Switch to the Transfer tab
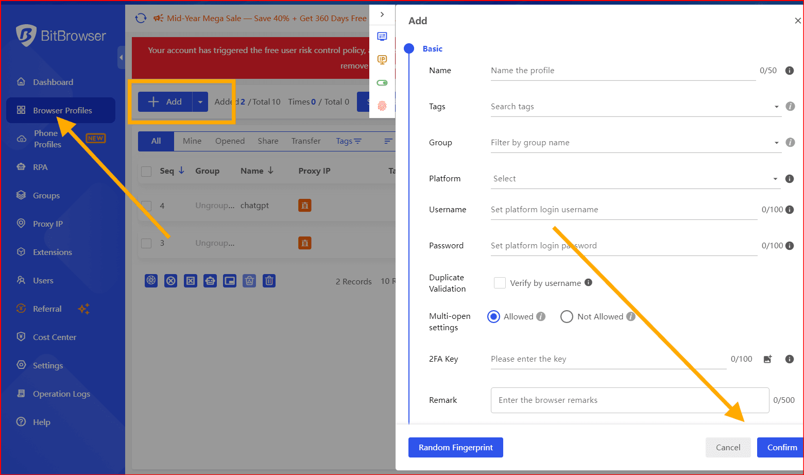Viewport: 804px width, 475px height. [306, 141]
